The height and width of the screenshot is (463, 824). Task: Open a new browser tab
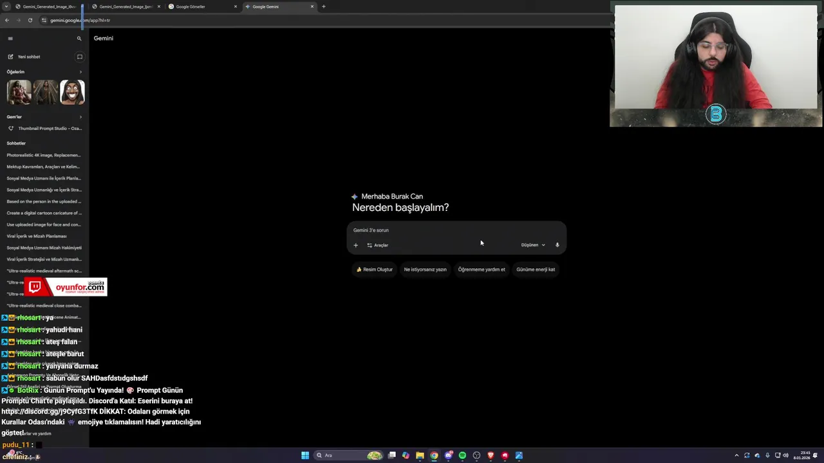[x=323, y=6]
